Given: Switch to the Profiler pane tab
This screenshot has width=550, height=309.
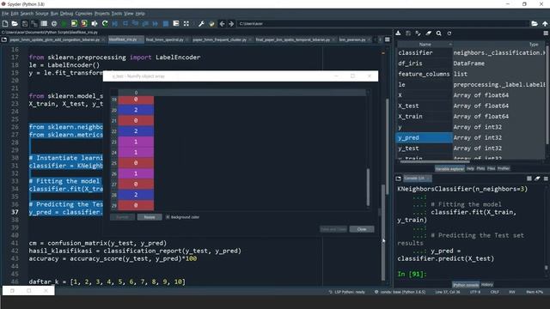Looking at the screenshot, I should pyautogui.click(x=504, y=168).
